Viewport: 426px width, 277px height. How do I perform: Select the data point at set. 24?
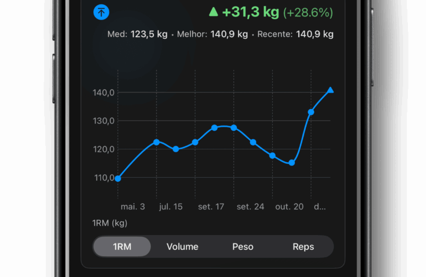pos(234,128)
